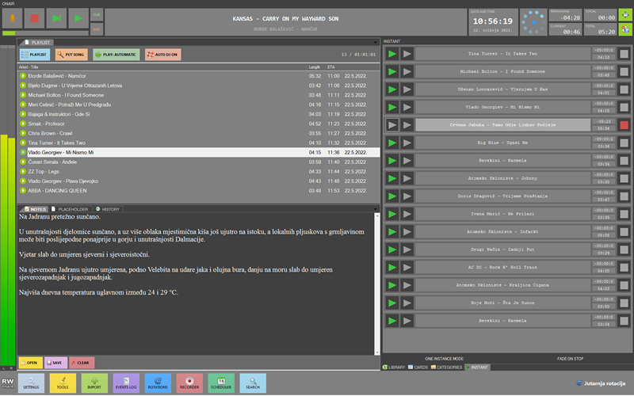
Task: Toggle Play: Automatic mode
Action: pyautogui.click(x=116, y=55)
